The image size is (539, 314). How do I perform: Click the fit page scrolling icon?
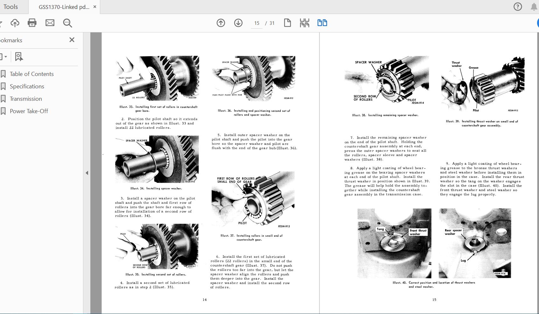pos(304,23)
